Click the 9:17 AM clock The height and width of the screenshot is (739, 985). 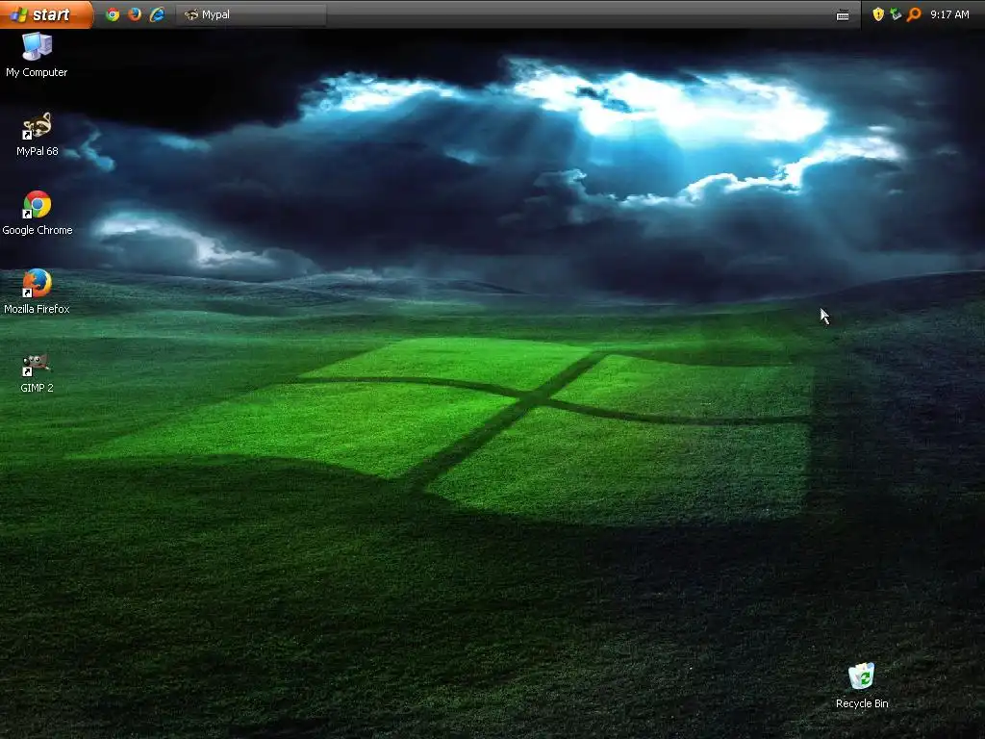pos(949,14)
